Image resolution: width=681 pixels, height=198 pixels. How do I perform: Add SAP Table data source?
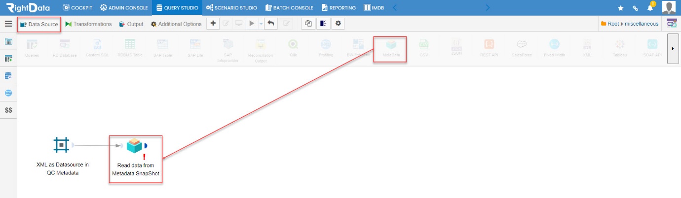point(162,48)
